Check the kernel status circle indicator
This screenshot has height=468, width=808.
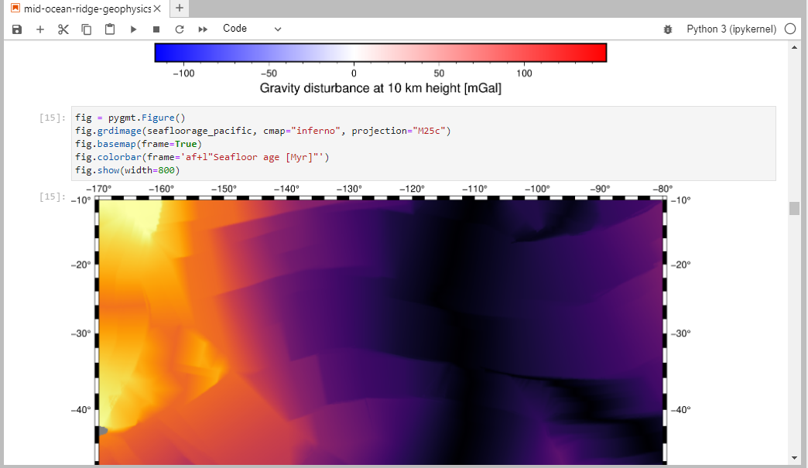[x=790, y=29]
